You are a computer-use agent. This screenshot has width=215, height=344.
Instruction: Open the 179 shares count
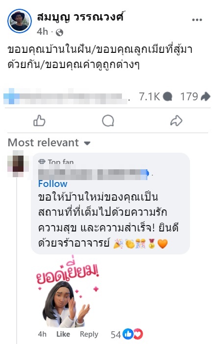point(195,96)
